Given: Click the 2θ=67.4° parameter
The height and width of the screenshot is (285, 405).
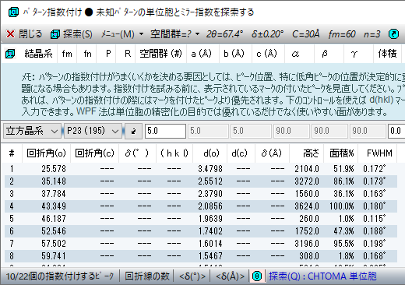Looking at the screenshot, I should [x=225, y=34].
